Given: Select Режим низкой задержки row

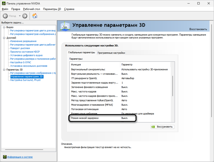Looking at the screenshot, I should (x=120, y=118).
